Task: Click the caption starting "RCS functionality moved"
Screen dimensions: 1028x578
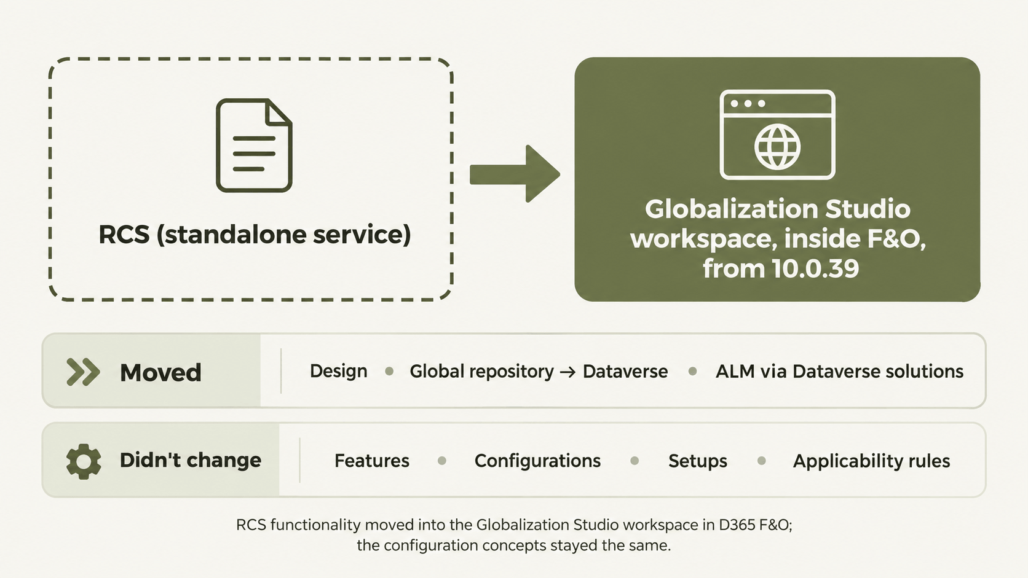Action: [x=514, y=535]
